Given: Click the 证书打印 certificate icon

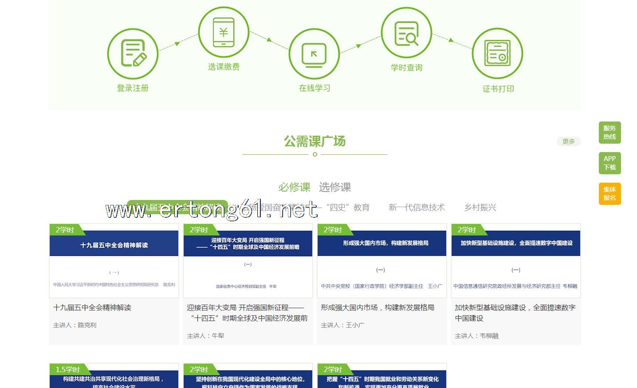Looking at the screenshot, I should tap(497, 54).
